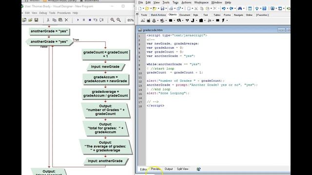Switch to the Output view tab
The height and width of the screenshot is (175, 312).
pos(169,169)
